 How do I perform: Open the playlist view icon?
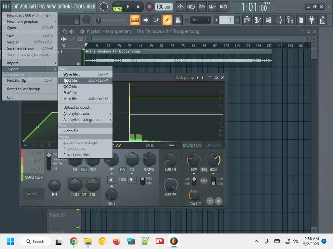click(247, 20)
